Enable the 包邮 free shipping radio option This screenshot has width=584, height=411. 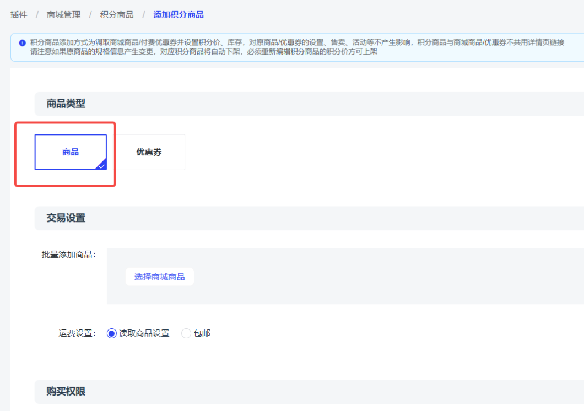point(186,333)
